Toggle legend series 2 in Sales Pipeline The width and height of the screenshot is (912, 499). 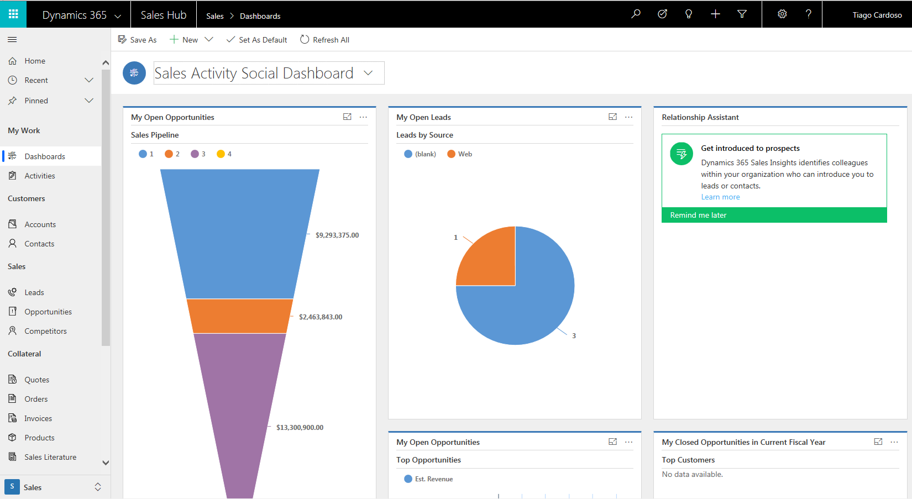172,154
